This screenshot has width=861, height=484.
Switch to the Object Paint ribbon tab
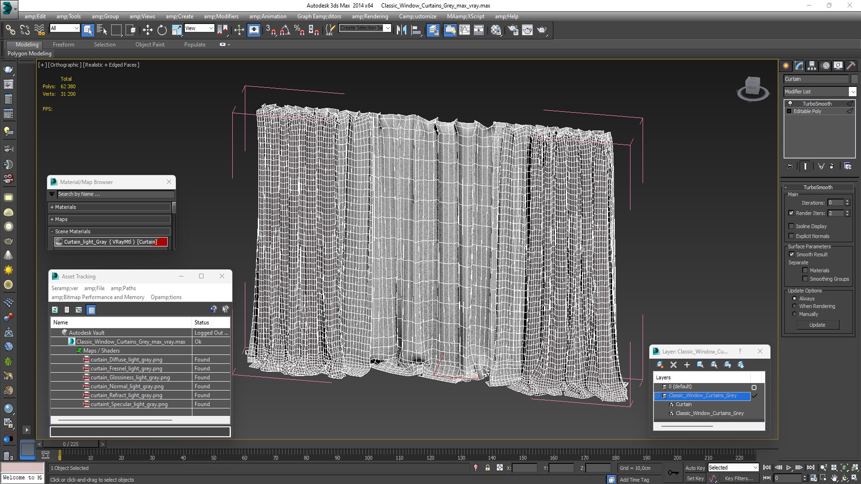150,44
